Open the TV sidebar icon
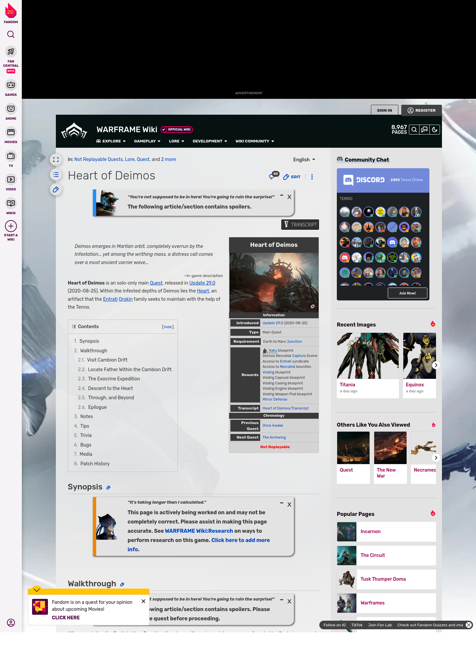476x661 pixels. pyautogui.click(x=11, y=156)
